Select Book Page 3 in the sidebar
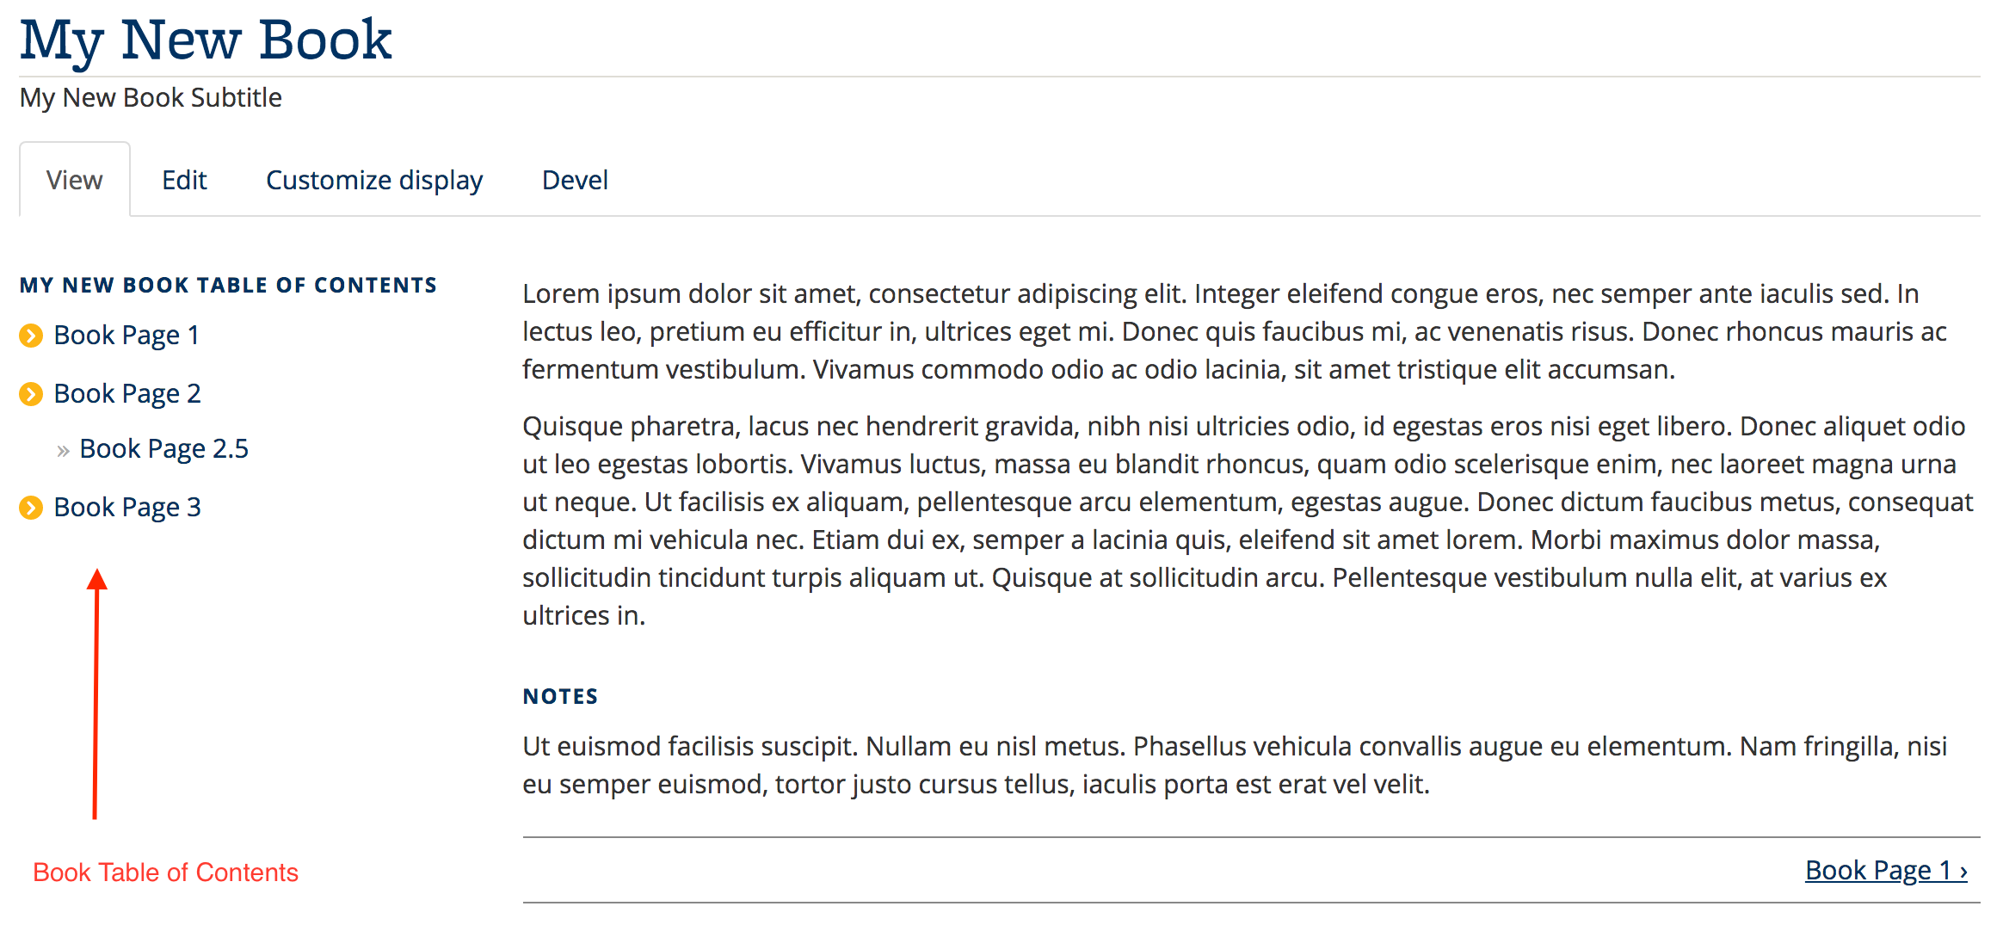 (x=126, y=507)
